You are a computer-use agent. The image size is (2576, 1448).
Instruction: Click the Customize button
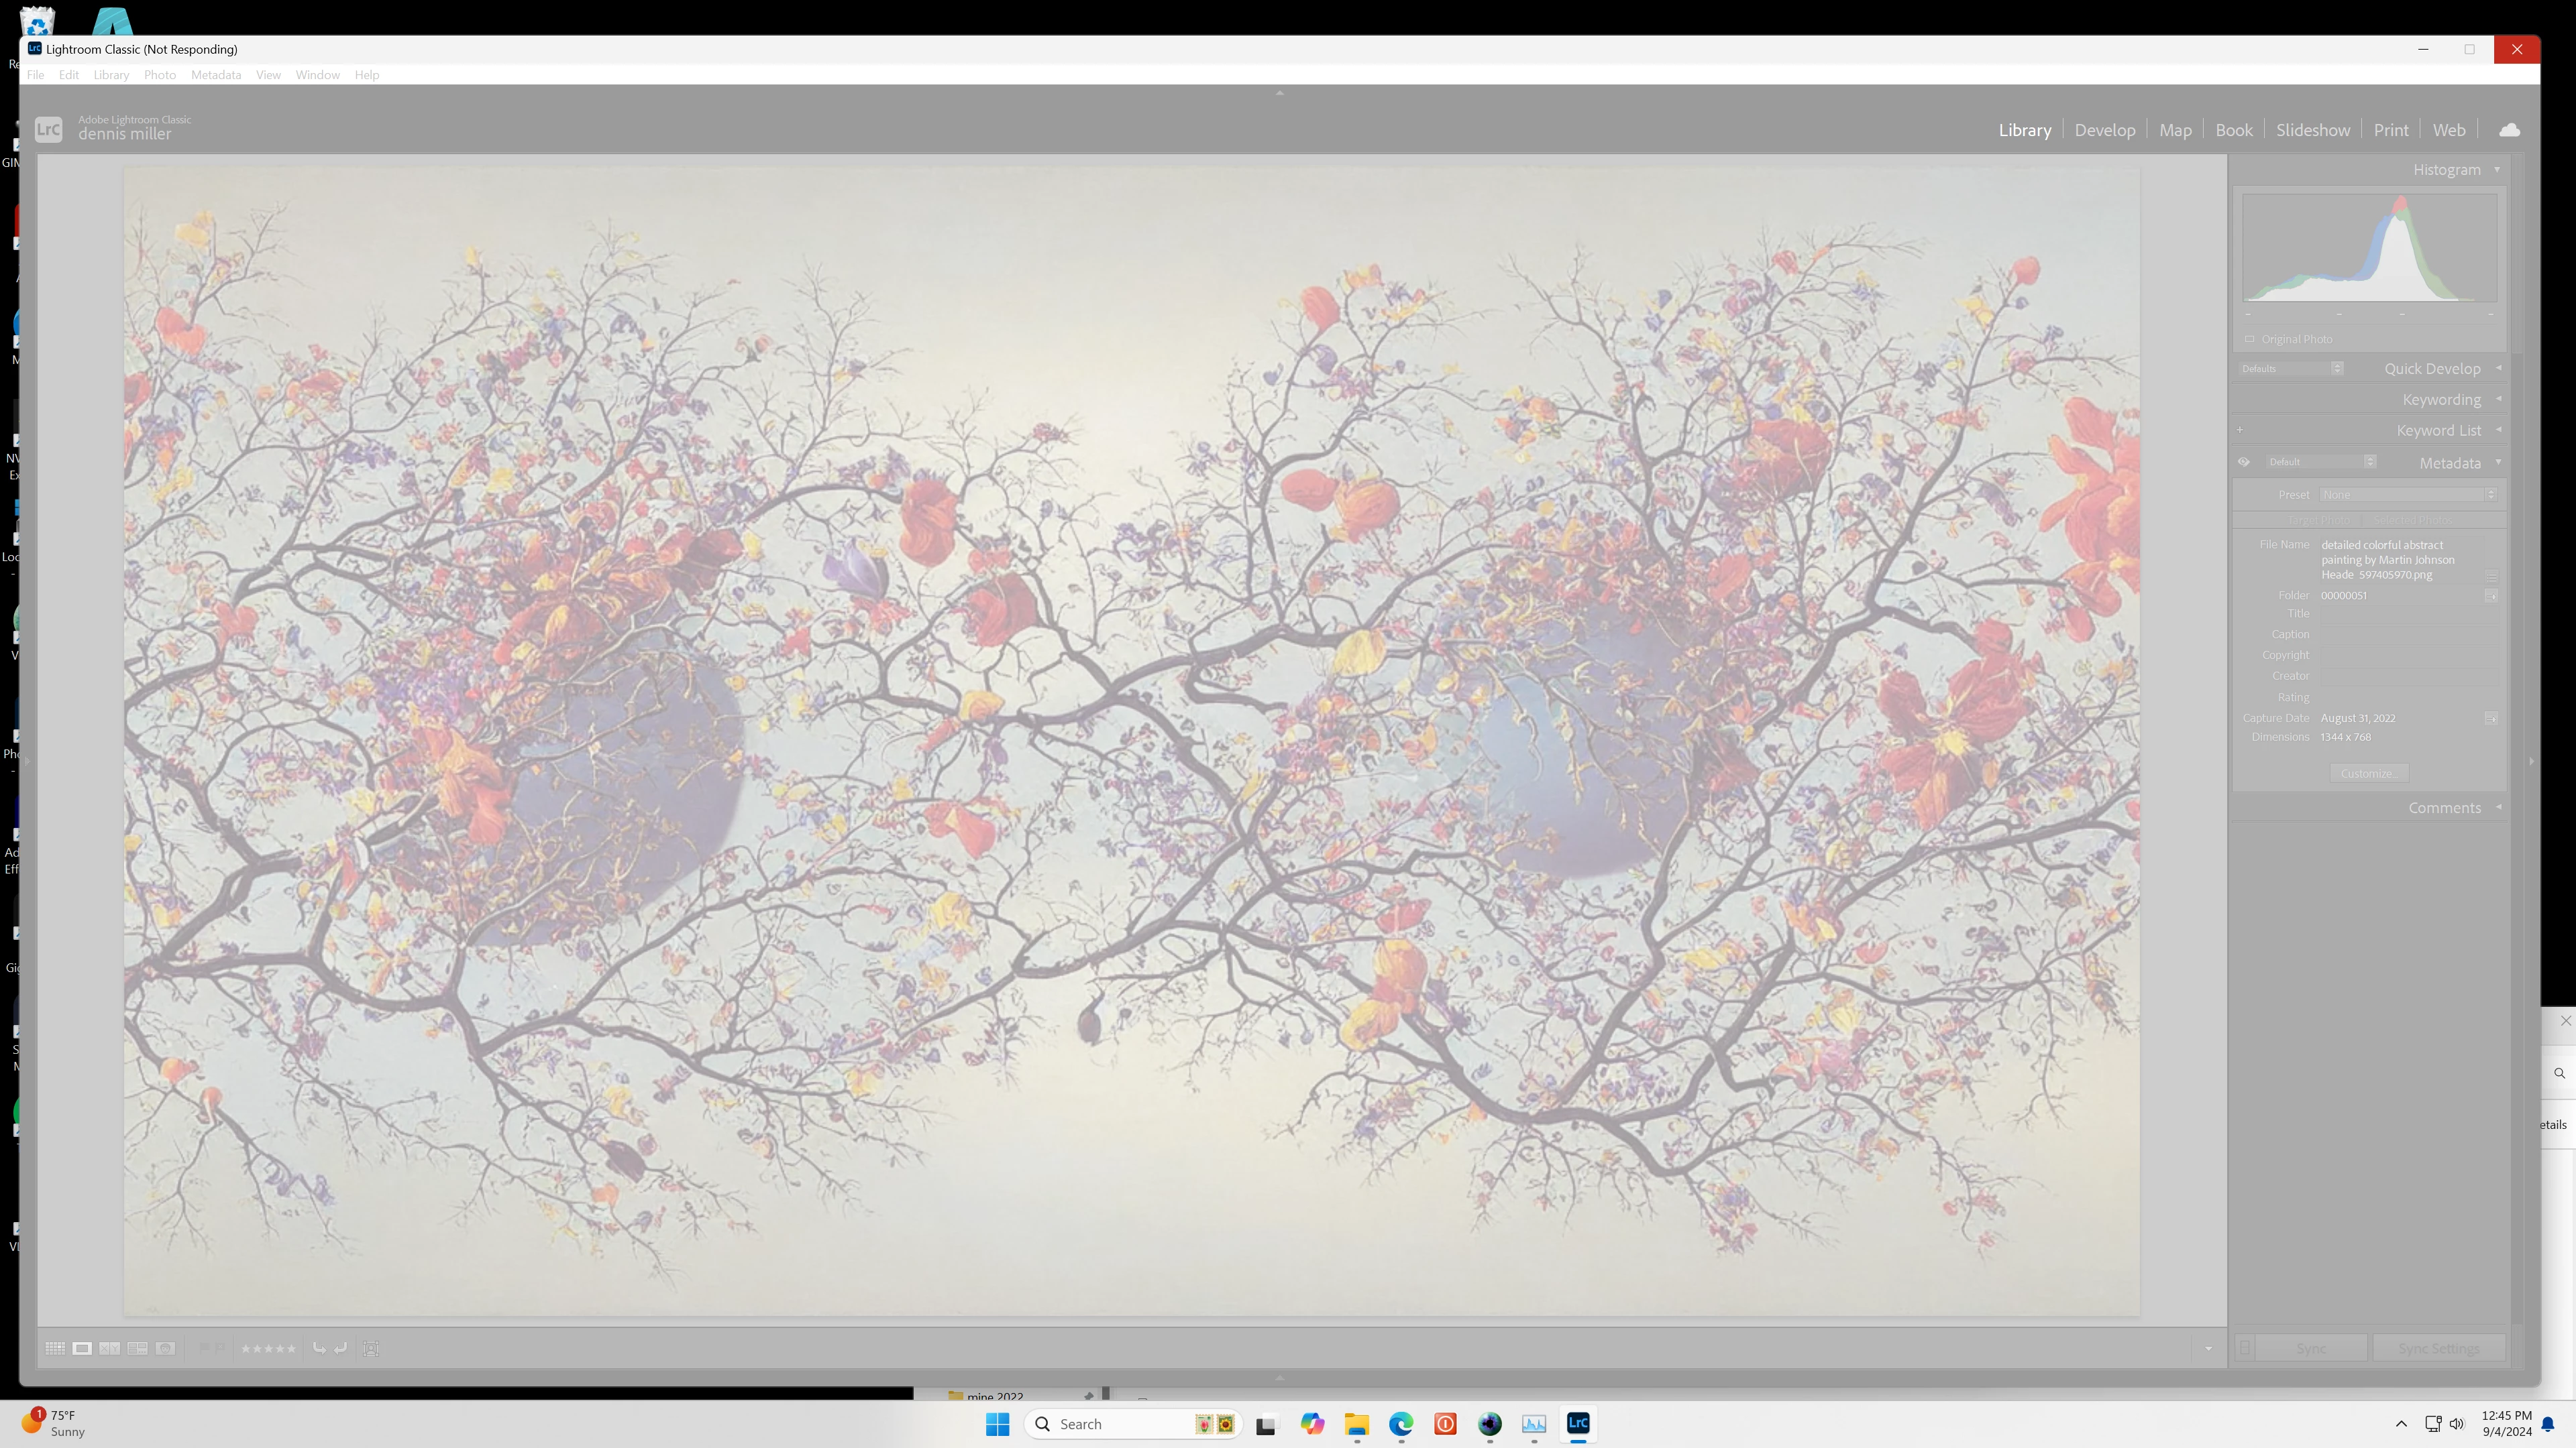[x=2368, y=774]
